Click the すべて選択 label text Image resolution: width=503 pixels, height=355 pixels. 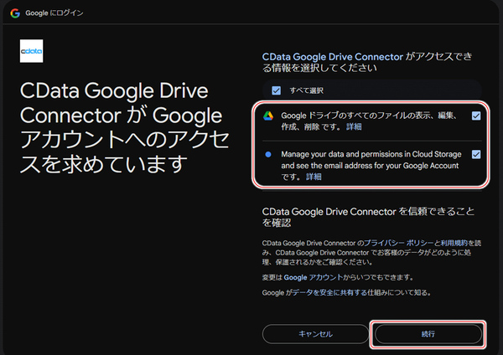click(x=306, y=90)
